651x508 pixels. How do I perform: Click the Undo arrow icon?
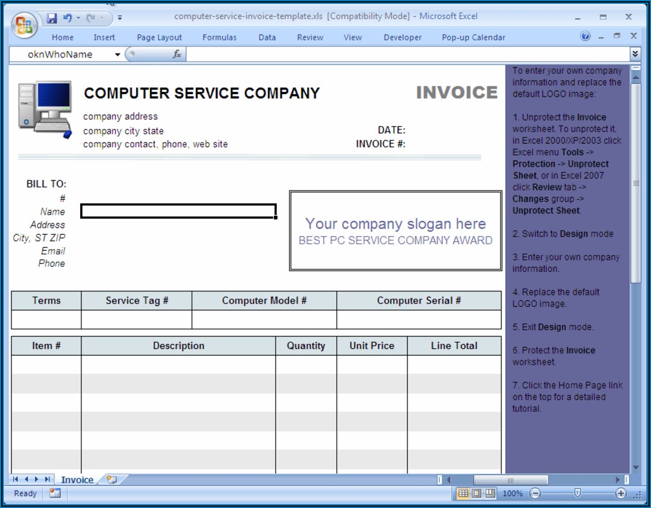67,18
